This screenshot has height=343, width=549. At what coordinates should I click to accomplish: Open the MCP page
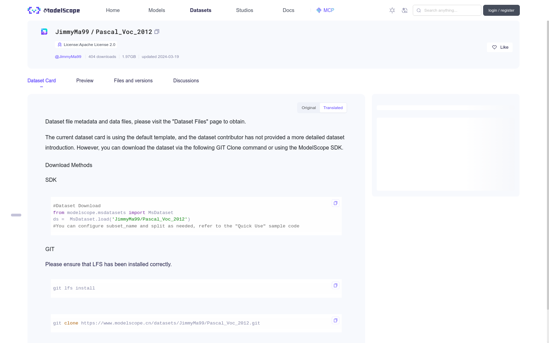click(x=325, y=10)
